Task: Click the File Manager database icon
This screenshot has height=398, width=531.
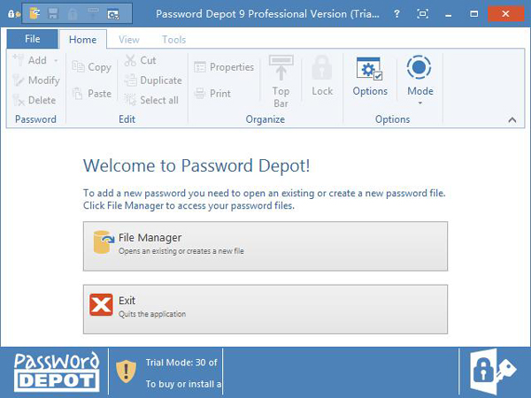Action: coord(104,242)
